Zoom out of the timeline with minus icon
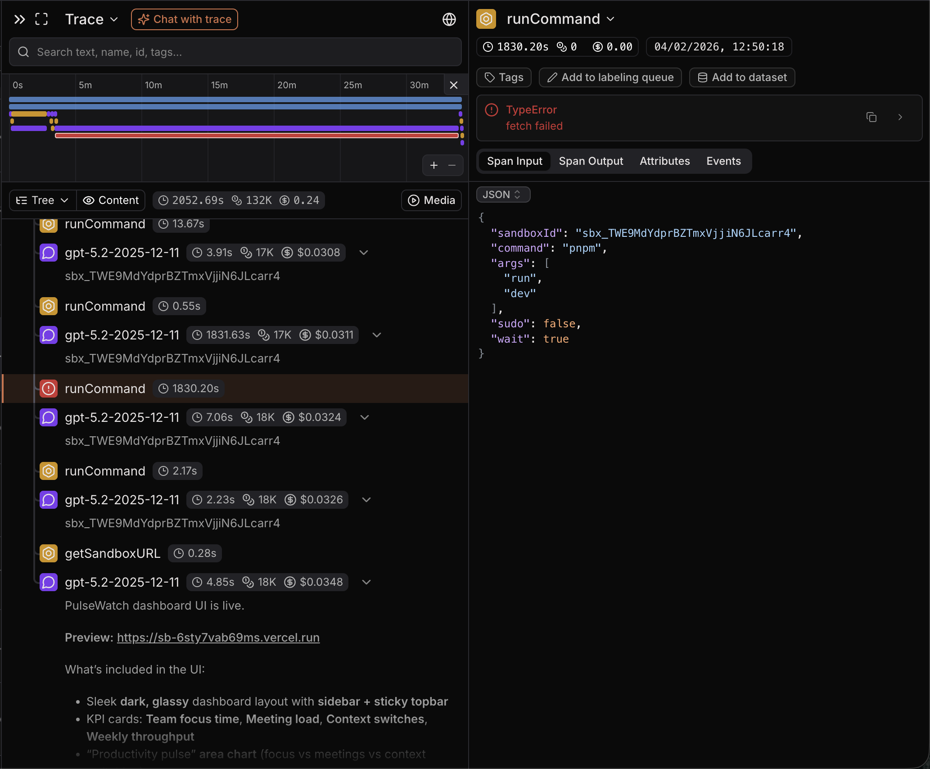Image resolution: width=930 pixels, height=769 pixels. click(452, 165)
